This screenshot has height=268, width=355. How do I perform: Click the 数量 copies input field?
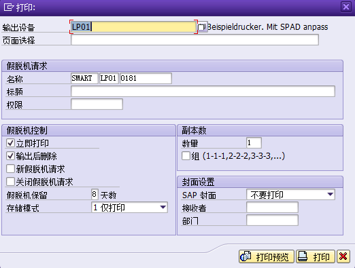254,143
